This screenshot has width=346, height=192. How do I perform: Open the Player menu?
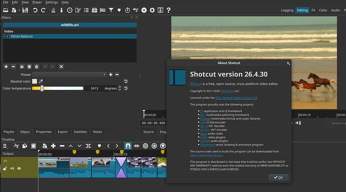(x=37, y=2)
